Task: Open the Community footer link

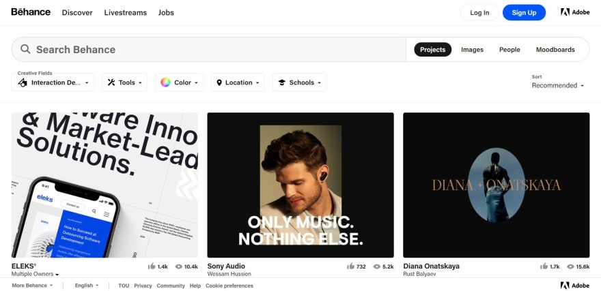Action: tap(171, 286)
